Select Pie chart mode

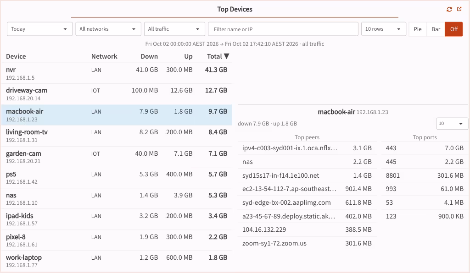point(418,29)
